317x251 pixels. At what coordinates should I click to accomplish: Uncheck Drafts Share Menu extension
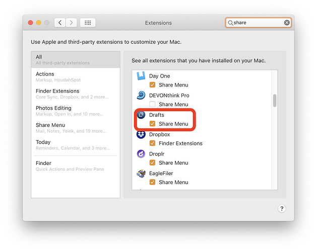pos(153,124)
